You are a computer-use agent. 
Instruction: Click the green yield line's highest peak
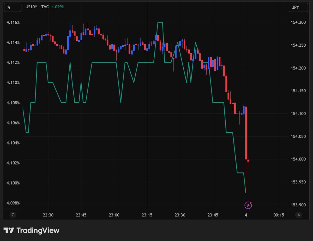pos(160,22)
